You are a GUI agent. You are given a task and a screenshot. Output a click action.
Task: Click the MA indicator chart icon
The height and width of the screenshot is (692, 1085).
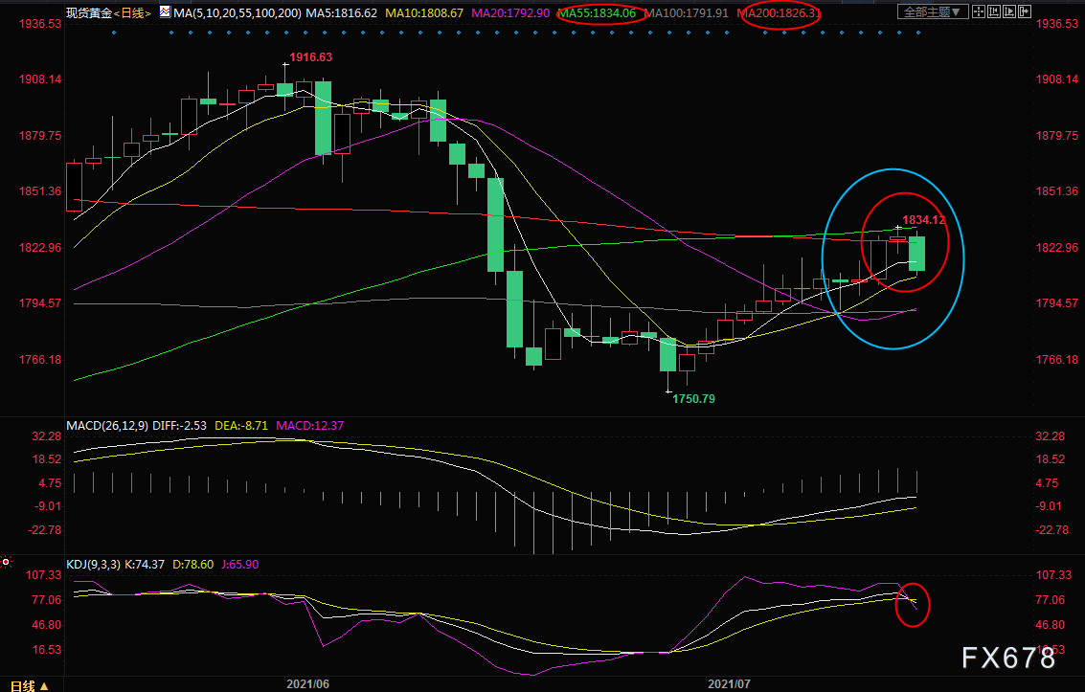166,11
